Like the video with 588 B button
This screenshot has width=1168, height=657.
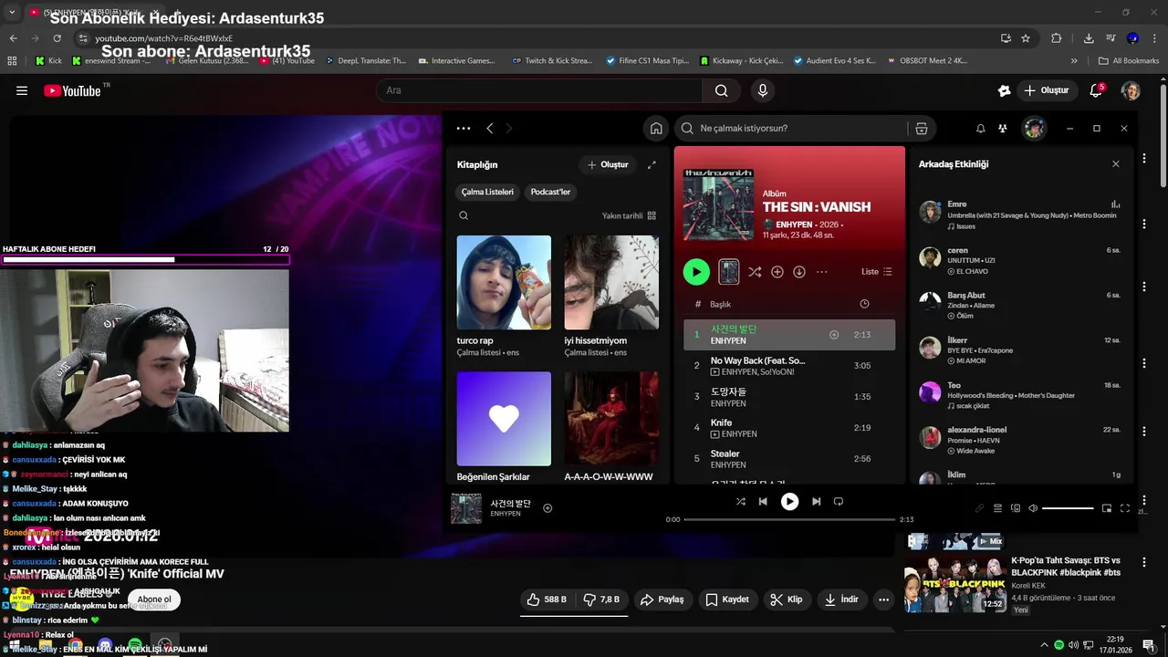coord(547,600)
